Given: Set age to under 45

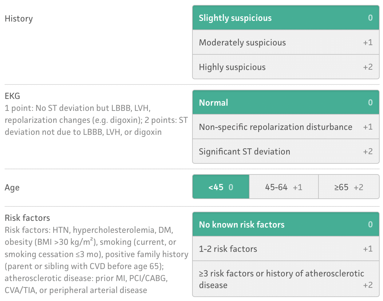Looking at the screenshot, I should tap(221, 187).
